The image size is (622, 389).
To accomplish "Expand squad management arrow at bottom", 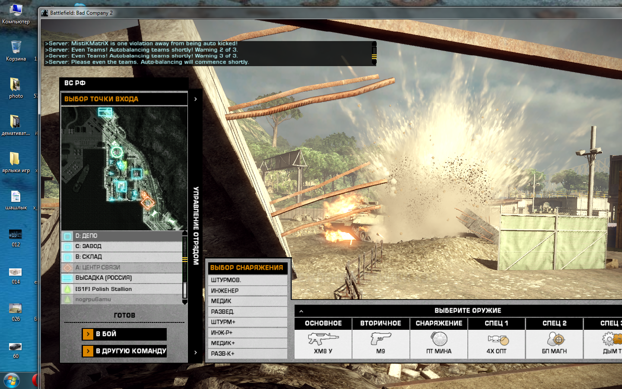I will (x=196, y=353).
